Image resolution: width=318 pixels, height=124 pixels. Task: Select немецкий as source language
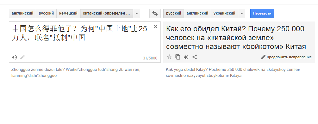pyautogui.click(x=68, y=14)
